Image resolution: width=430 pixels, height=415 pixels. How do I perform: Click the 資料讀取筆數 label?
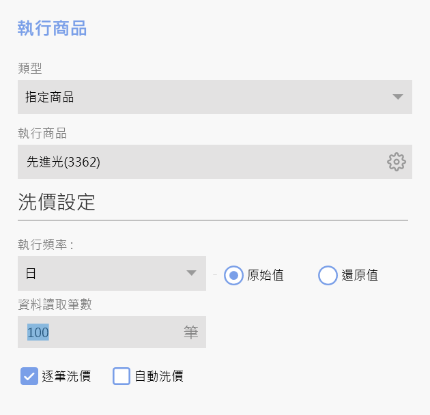[x=55, y=304]
